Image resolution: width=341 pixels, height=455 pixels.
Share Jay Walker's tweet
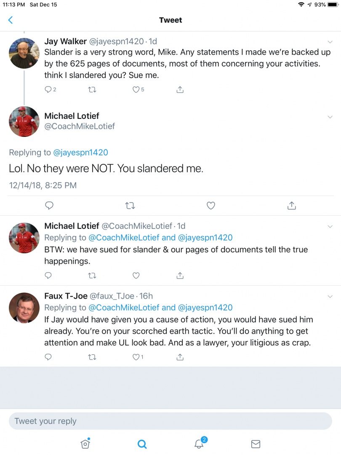tap(180, 89)
